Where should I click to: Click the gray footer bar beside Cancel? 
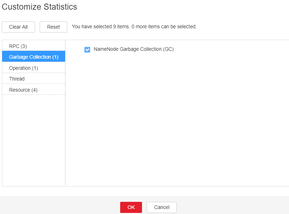point(232,205)
